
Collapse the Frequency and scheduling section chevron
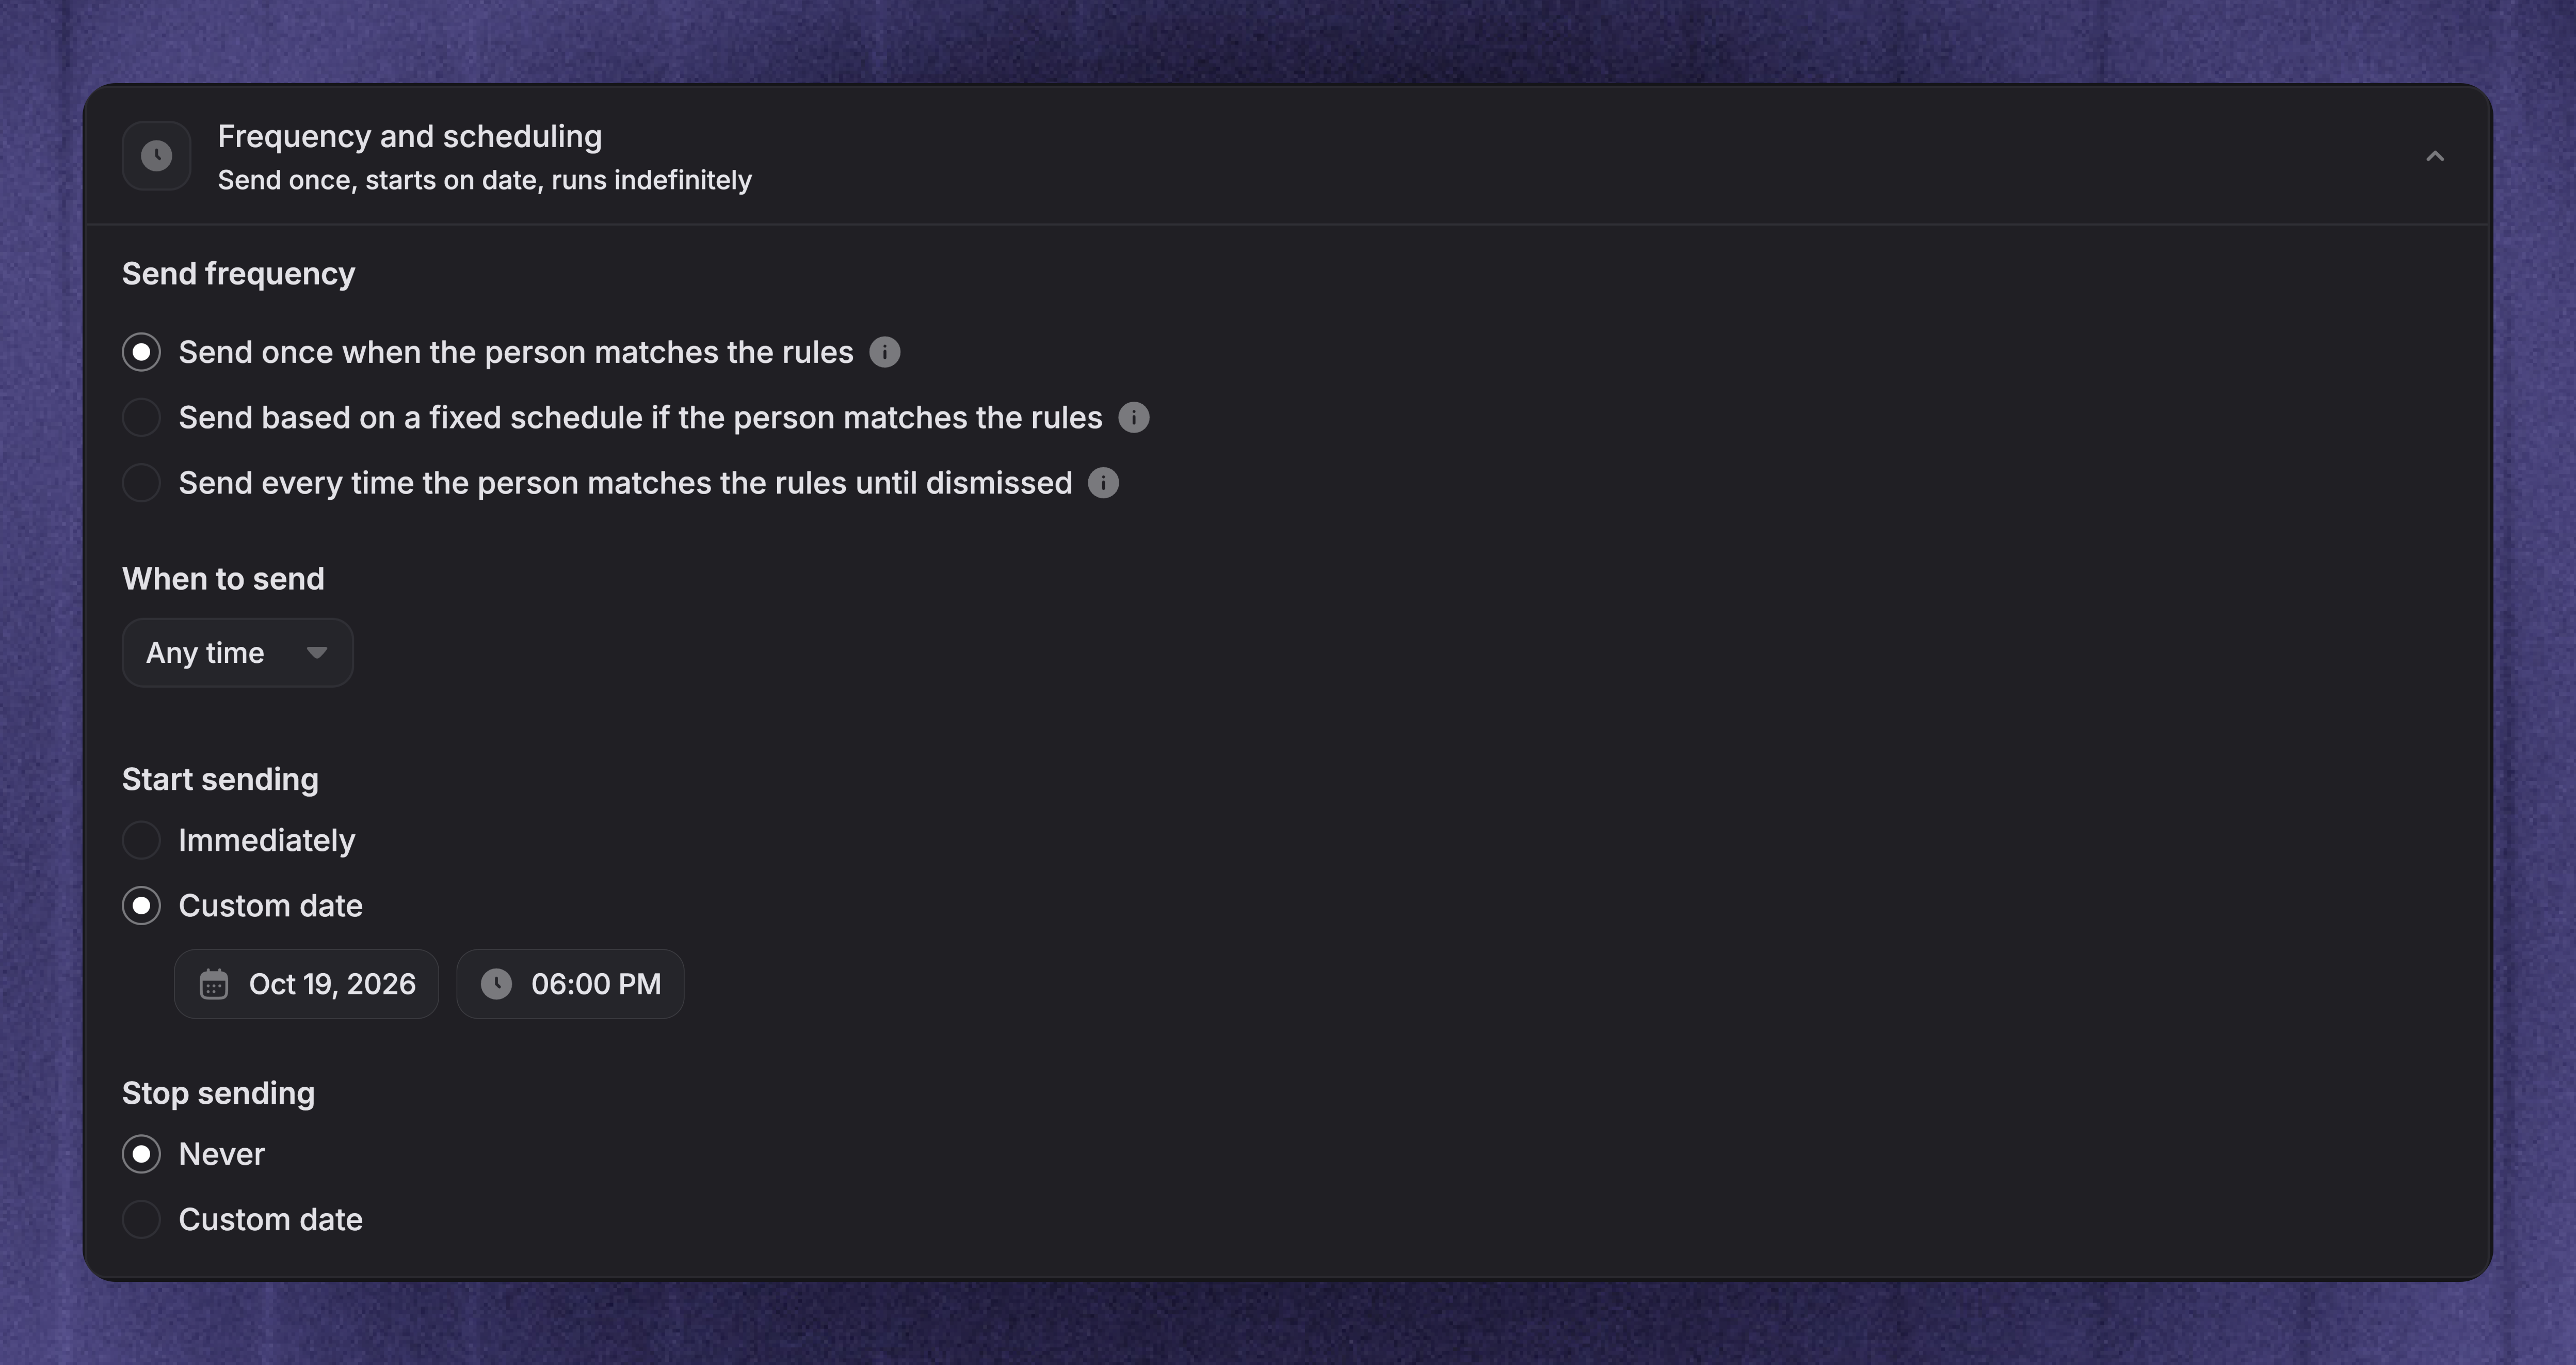[2435, 156]
